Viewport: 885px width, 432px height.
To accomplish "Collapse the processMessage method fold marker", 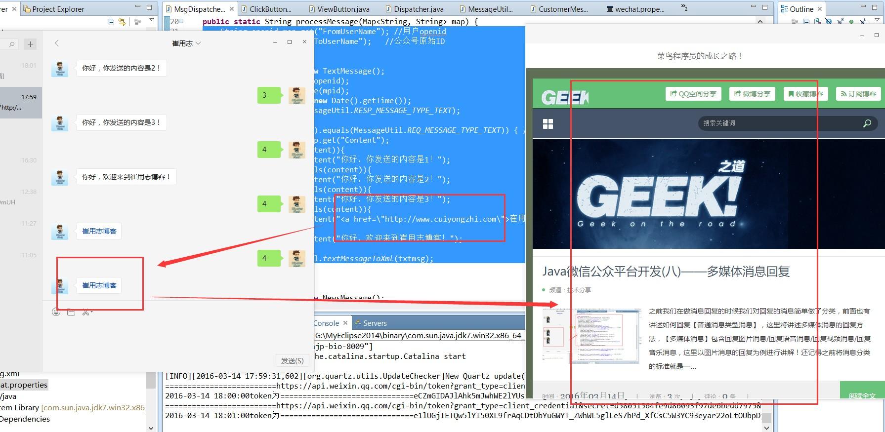I will 181,21.
